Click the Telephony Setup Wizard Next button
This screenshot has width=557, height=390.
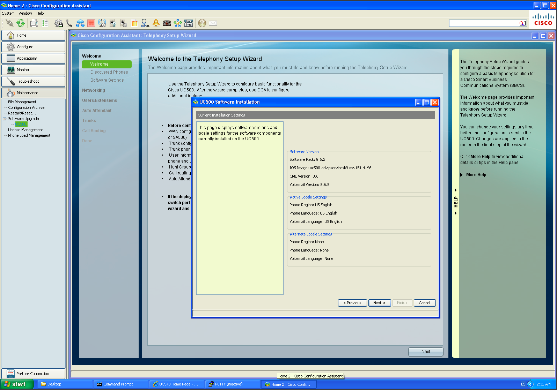426,352
